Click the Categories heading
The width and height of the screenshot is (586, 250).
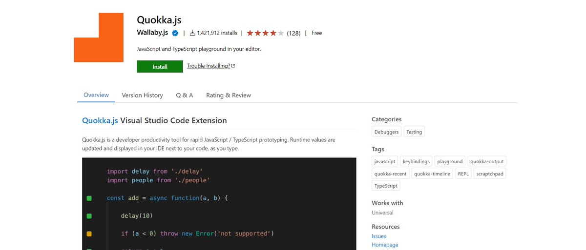386,119
